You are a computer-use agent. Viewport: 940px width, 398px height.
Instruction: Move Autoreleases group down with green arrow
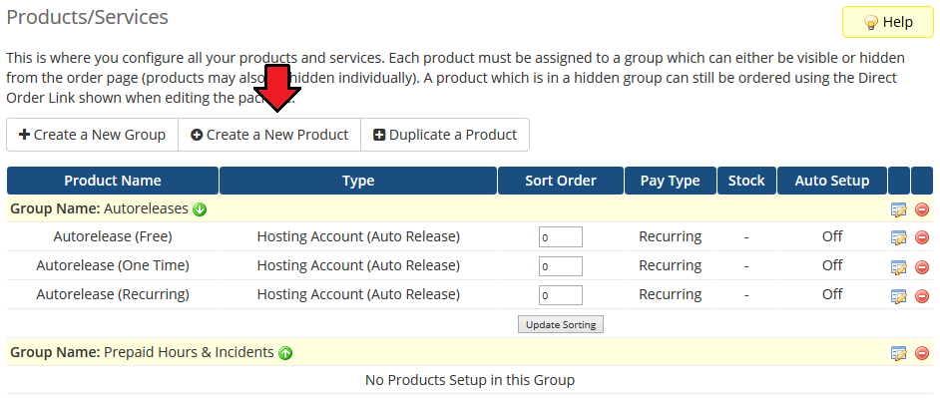pyautogui.click(x=201, y=209)
